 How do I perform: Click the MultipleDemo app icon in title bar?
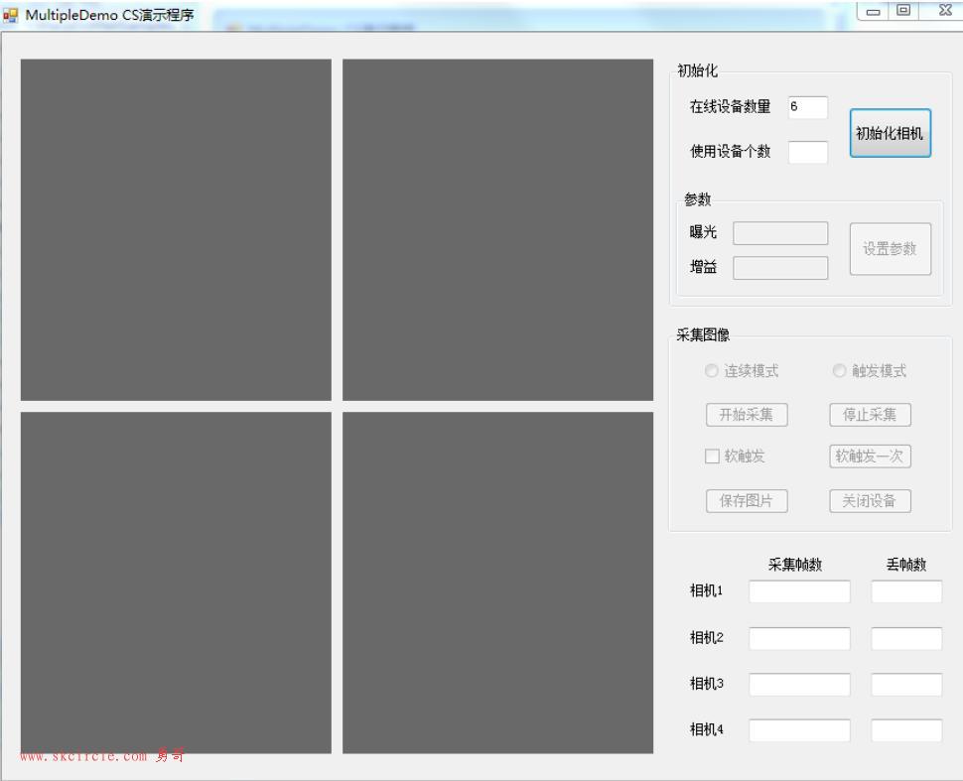click(x=11, y=15)
